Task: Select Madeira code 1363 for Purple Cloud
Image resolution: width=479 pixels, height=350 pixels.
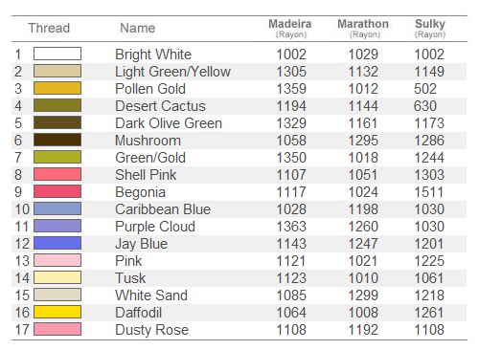Action: tap(291, 227)
